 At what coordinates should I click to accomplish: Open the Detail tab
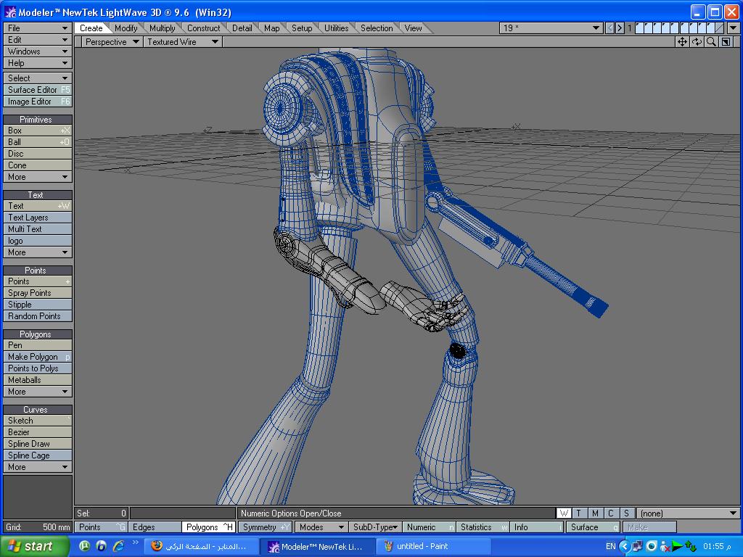coord(242,28)
